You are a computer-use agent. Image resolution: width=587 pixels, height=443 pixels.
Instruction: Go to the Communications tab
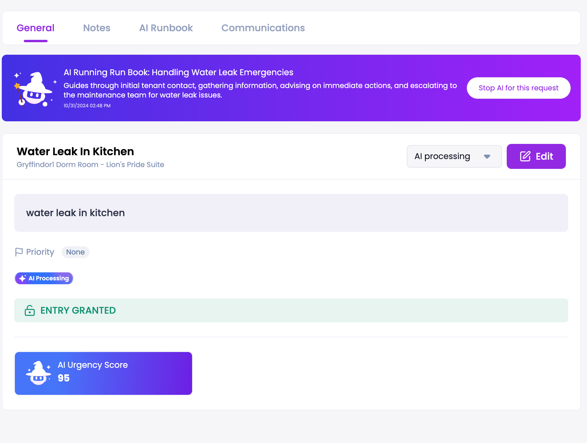point(263,28)
